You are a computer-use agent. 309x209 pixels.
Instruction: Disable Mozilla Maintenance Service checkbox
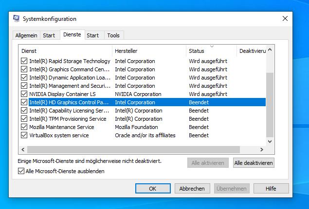coord(24,127)
